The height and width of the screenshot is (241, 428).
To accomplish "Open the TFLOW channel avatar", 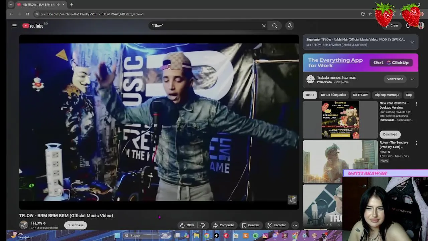I will [x=24, y=225].
